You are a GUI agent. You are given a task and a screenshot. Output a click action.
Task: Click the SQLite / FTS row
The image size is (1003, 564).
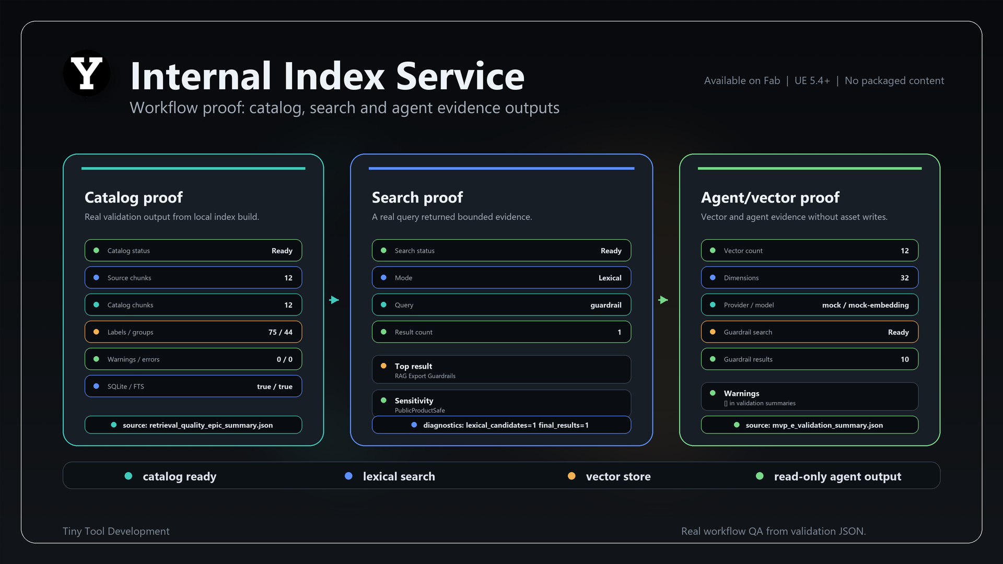193,386
